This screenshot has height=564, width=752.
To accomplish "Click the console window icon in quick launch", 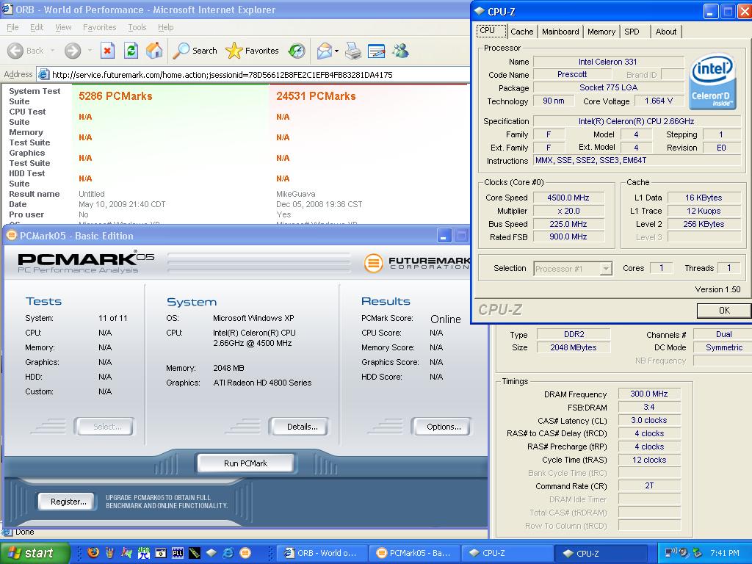I will click(161, 552).
